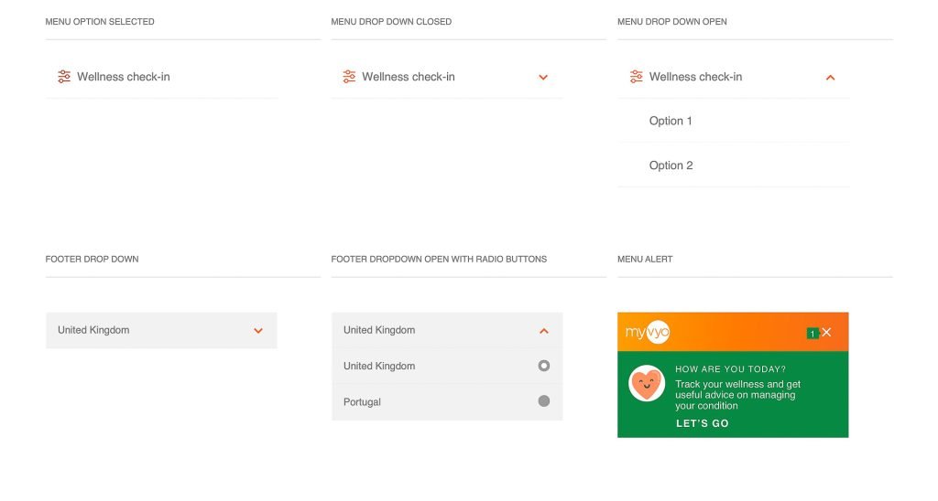Choose Option 1 from open menu
Screen dimensions: 938x501
pos(671,121)
